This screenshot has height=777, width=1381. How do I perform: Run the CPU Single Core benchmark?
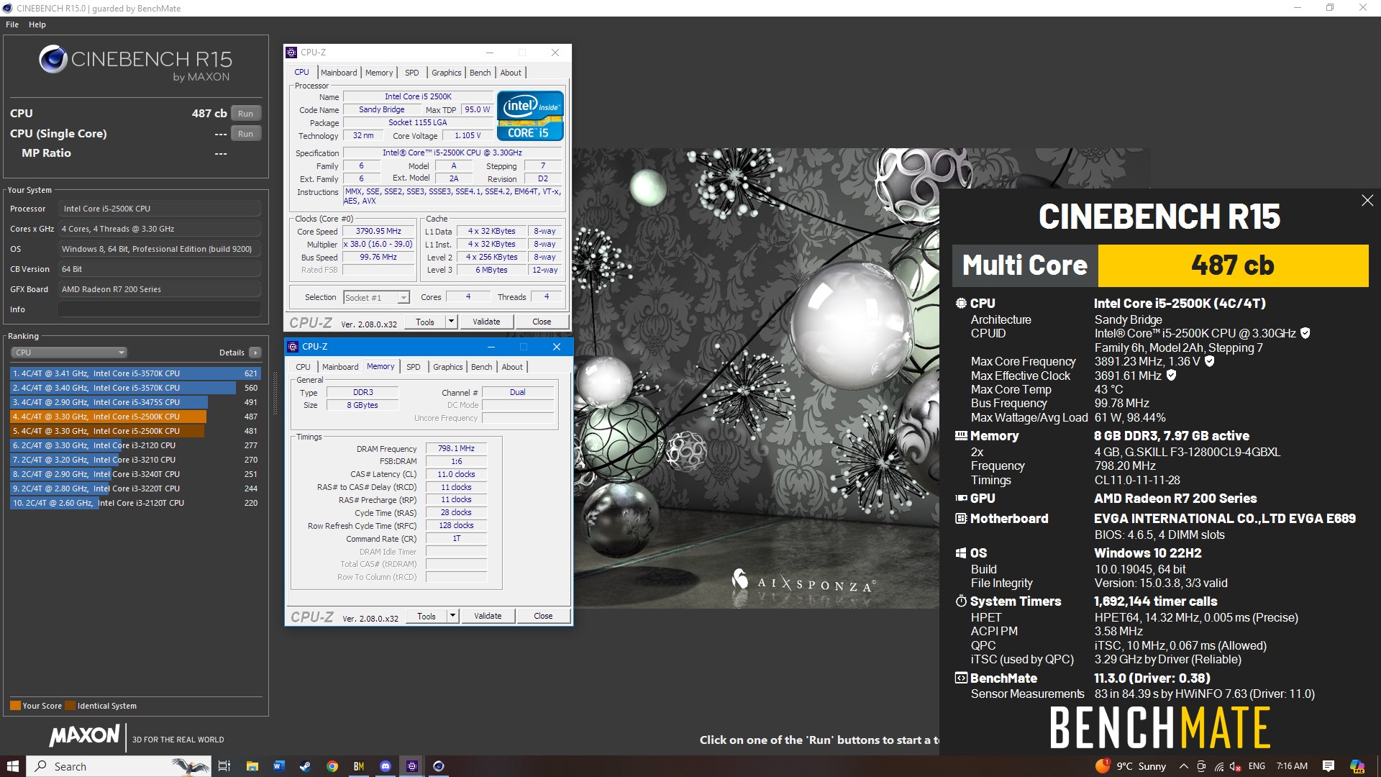pyautogui.click(x=245, y=134)
